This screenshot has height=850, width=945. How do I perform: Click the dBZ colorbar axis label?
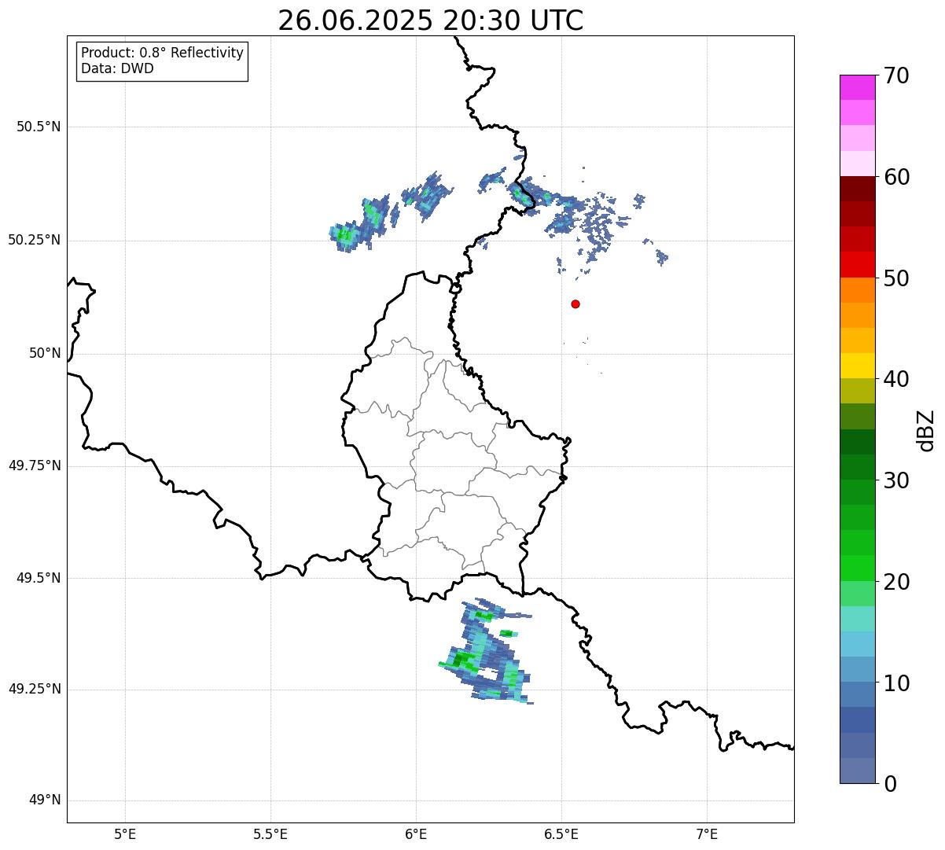(x=927, y=430)
